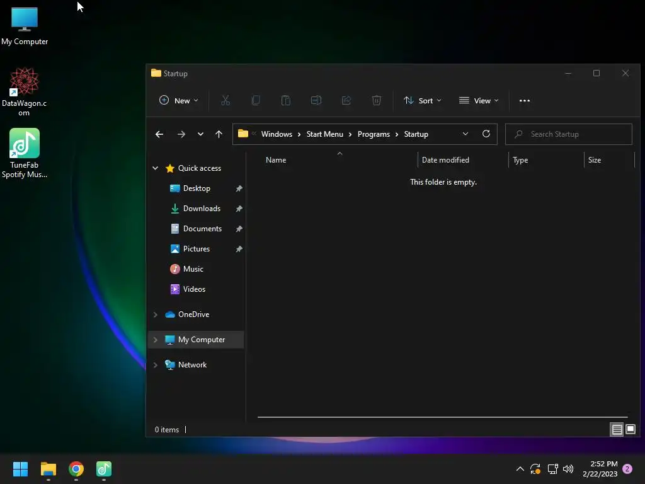Click the Paste clipboard icon
The width and height of the screenshot is (645, 484).
(x=285, y=100)
